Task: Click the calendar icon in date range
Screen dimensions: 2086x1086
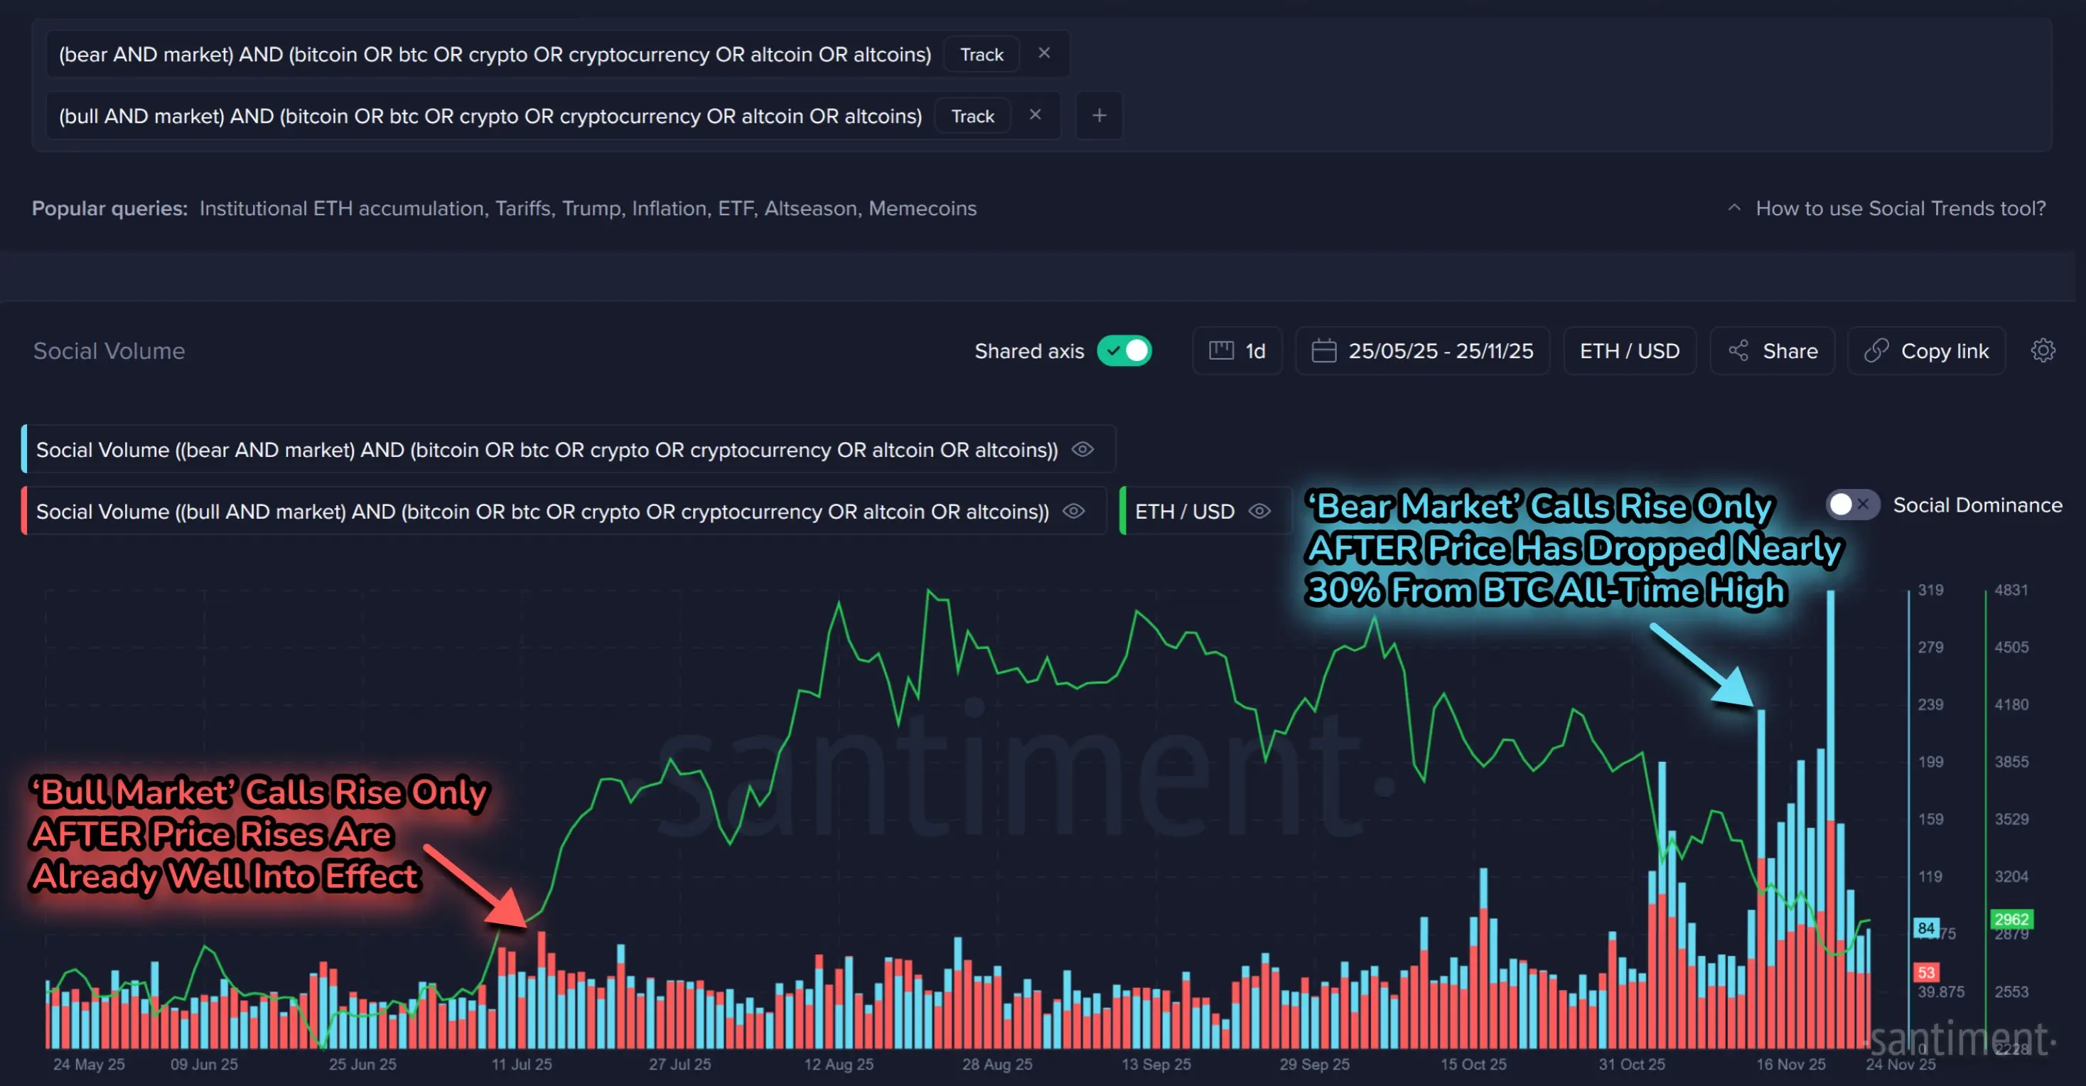Action: point(1324,350)
